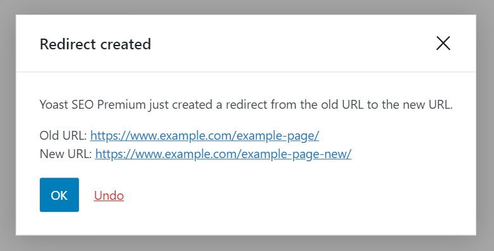The width and height of the screenshot is (494, 251).
Task: Dismiss the modal using the X icon
Action: tap(443, 44)
